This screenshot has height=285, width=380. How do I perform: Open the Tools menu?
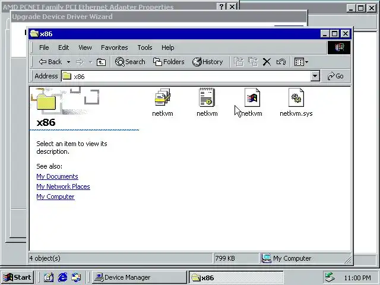click(145, 47)
